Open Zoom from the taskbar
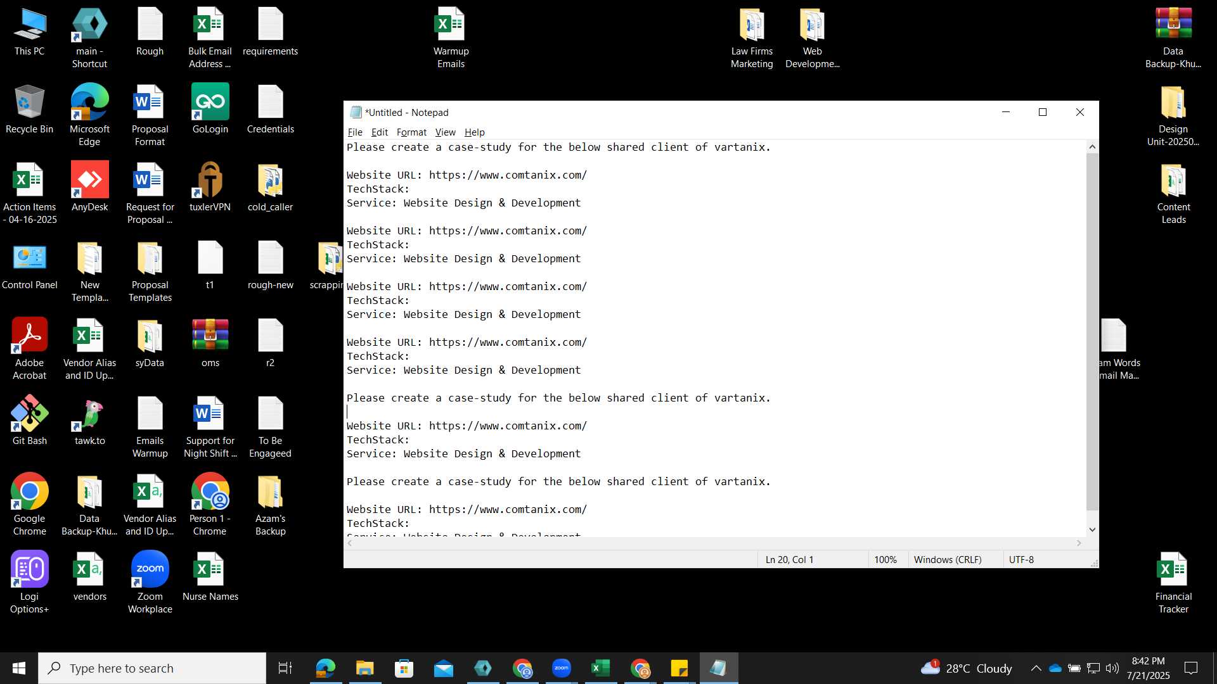This screenshot has height=684, width=1217. pos(562,668)
